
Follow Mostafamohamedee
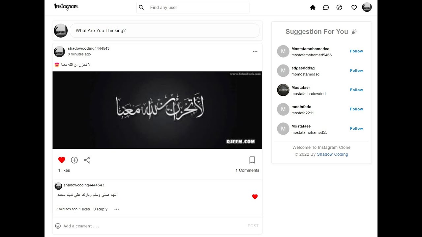point(356,51)
